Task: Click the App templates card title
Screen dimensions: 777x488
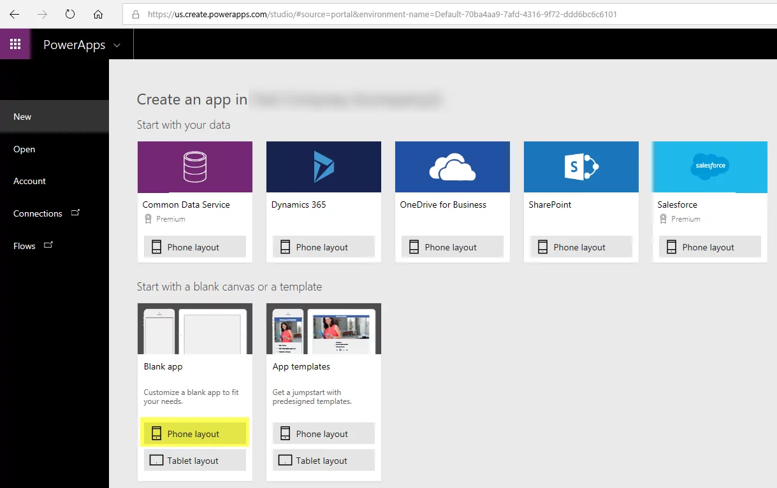Action: pyautogui.click(x=301, y=366)
